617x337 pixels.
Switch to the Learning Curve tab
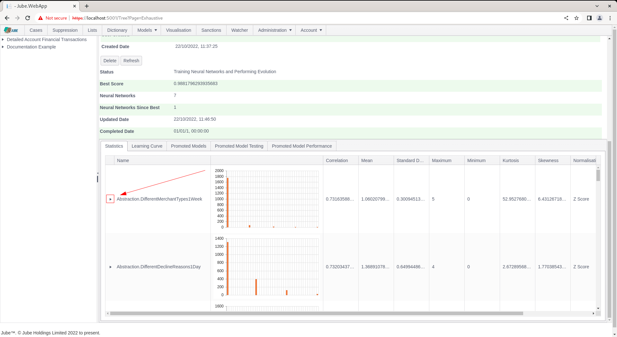(147, 146)
